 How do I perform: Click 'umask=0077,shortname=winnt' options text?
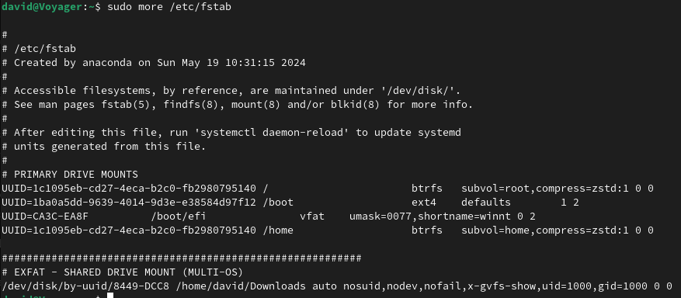click(430, 216)
